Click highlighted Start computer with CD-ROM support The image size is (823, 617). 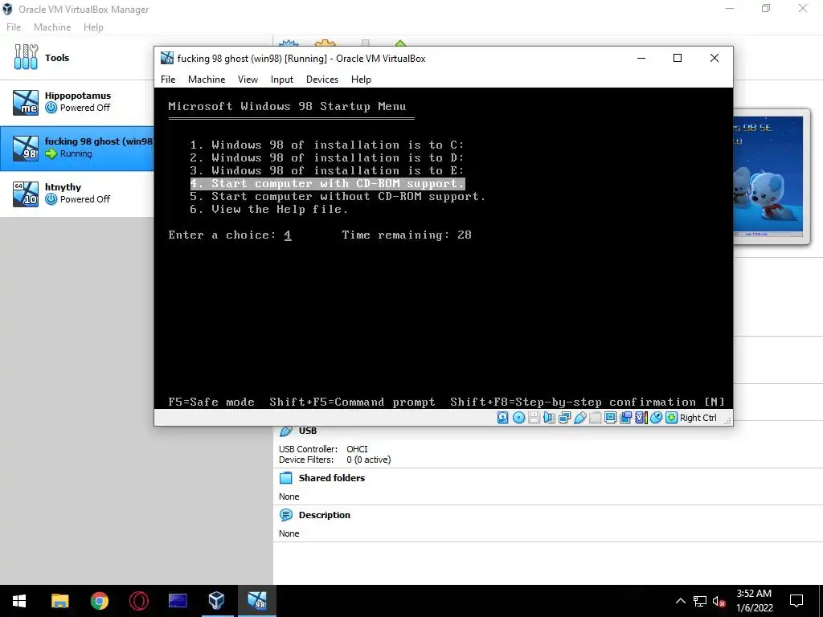pos(328,184)
